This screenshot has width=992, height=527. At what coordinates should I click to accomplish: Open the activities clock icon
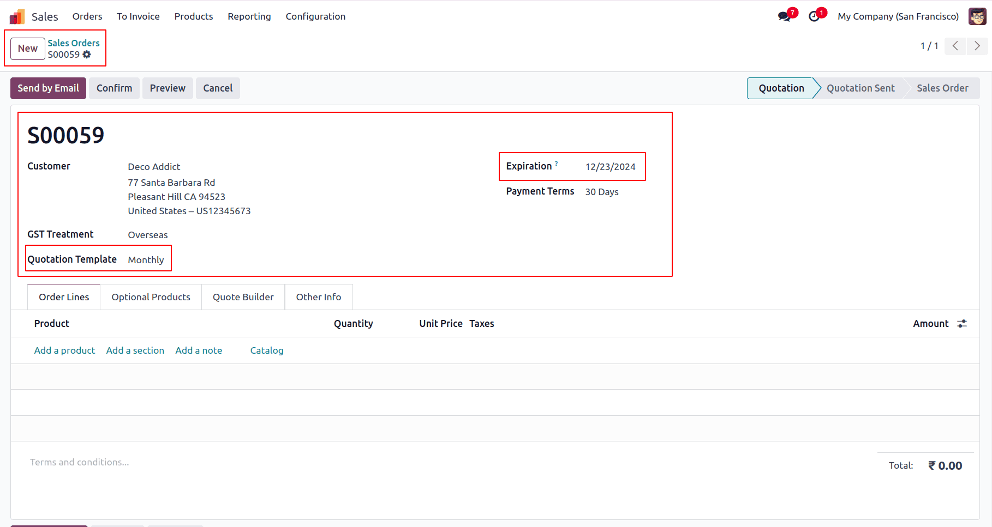pos(814,16)
